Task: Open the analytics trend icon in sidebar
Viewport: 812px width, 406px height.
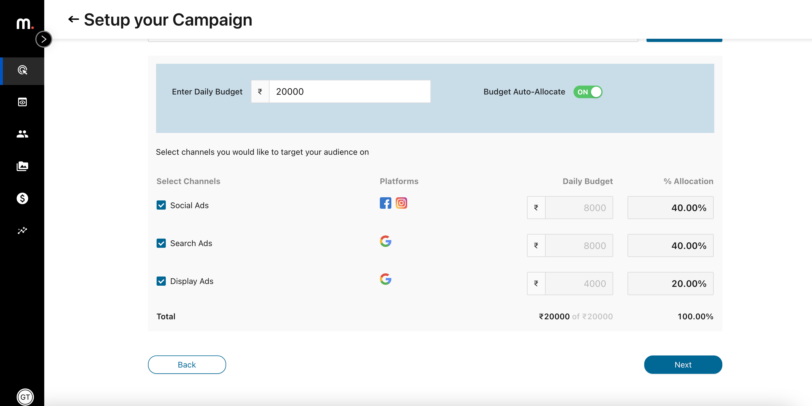Action: 22,231
